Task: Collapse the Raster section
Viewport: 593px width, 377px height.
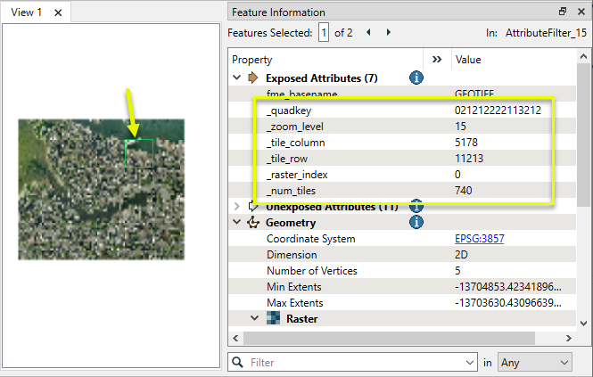Action: pyautogui.click(x=255, y=318)
